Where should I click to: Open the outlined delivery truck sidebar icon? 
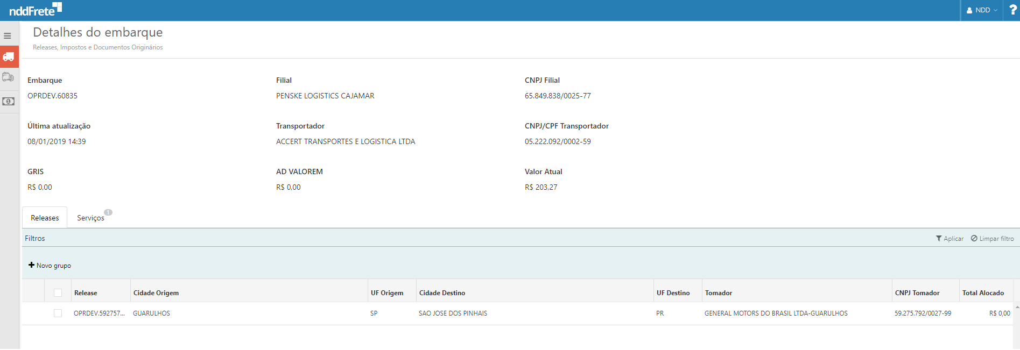(x=8, y=77)
